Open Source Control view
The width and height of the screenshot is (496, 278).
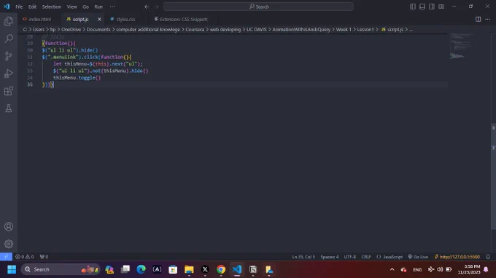click(9, 56)
